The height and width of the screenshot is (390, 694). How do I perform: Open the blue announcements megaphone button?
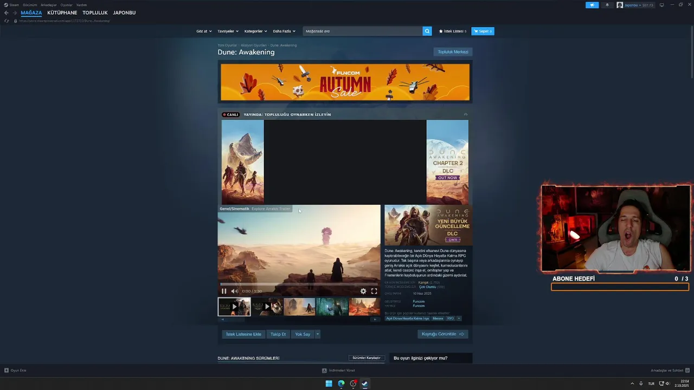tap(592, 5)
